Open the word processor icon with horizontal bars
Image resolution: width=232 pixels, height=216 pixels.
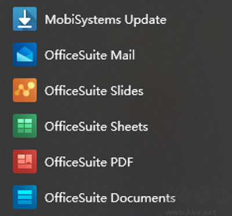point(25,197)
